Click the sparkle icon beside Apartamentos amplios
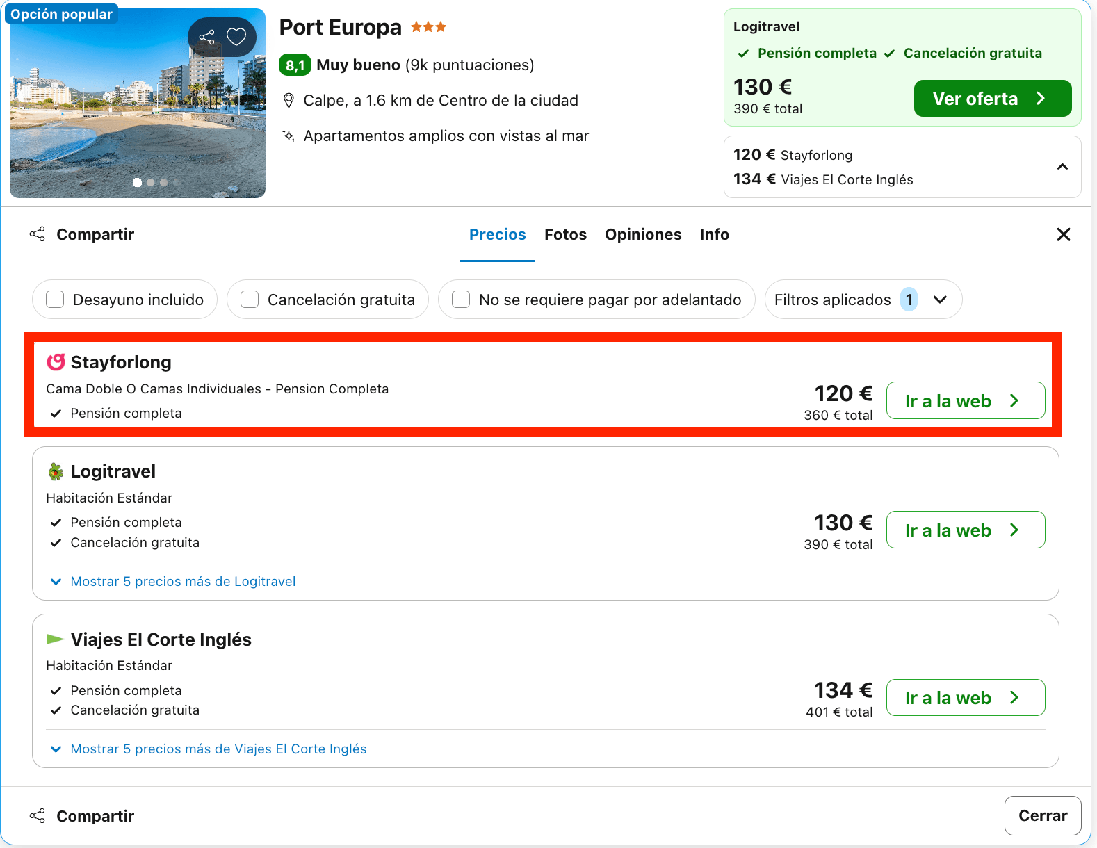 (x=289, y=136)
